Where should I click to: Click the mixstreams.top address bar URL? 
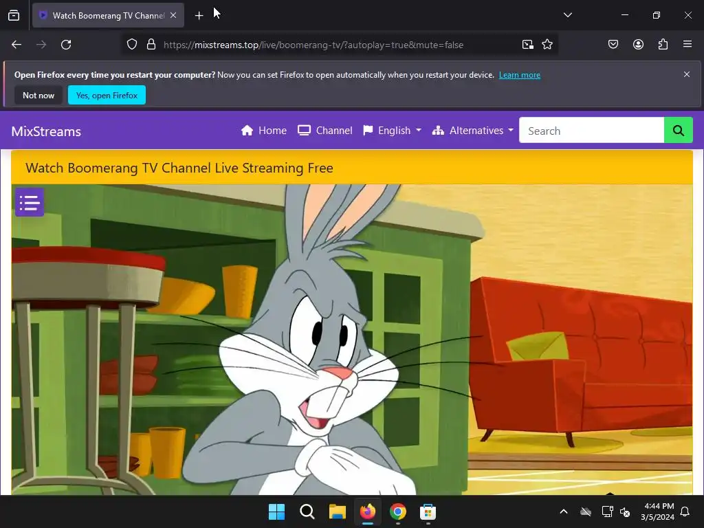tap(313, 45)
